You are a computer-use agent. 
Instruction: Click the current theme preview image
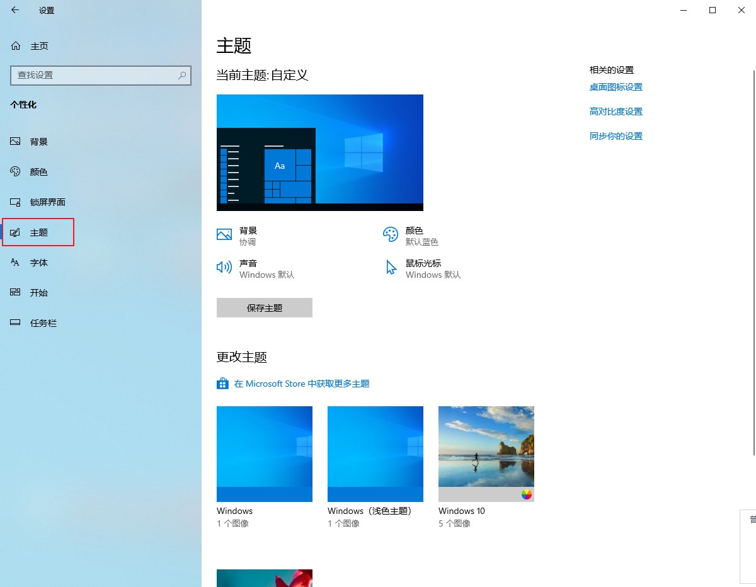click(320, 152)
